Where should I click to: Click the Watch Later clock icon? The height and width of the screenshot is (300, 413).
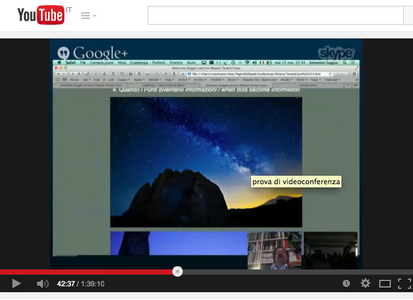pos(347,284)
